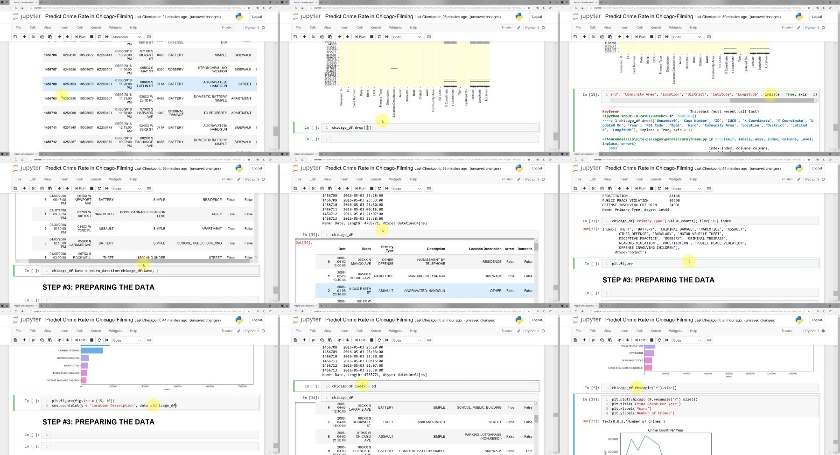Open Cell menu in the 38-minutes-ago notebook
The image size is (840, 455).
click(359, 179)
